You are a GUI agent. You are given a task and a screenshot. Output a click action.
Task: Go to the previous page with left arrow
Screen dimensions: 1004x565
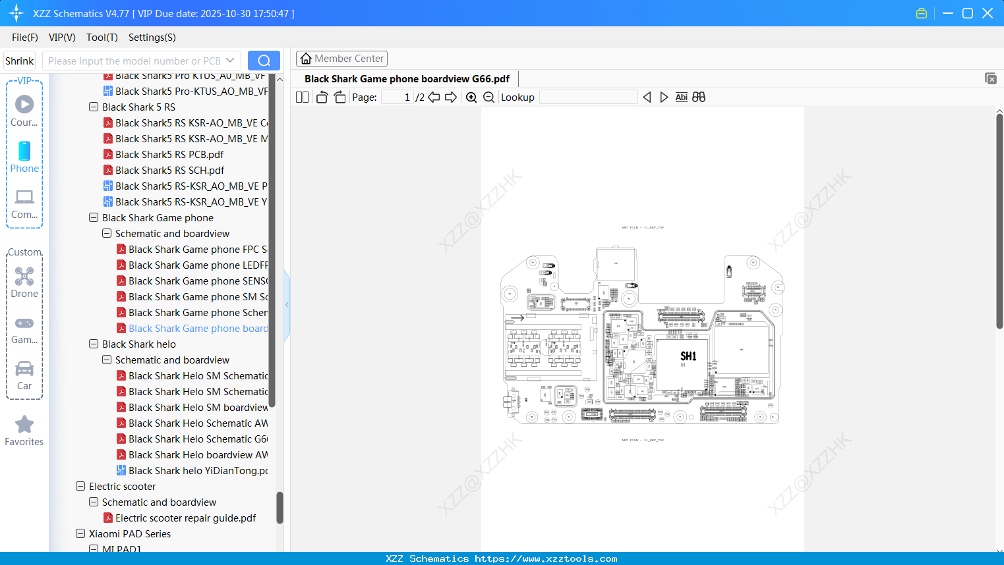(x=434, y=97)
